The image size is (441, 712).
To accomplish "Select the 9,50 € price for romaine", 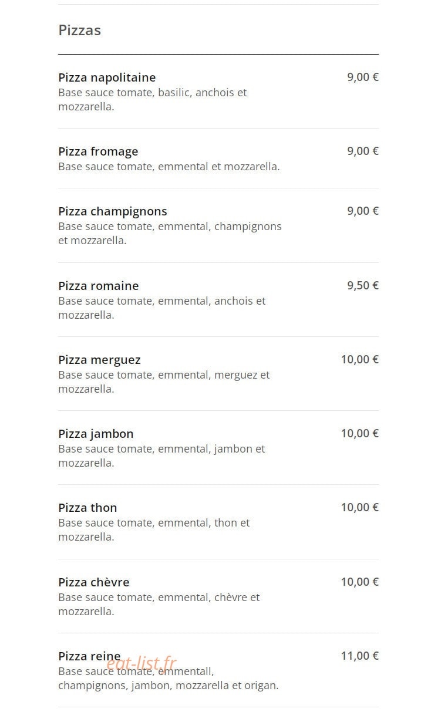I will (x=363, y=285).
